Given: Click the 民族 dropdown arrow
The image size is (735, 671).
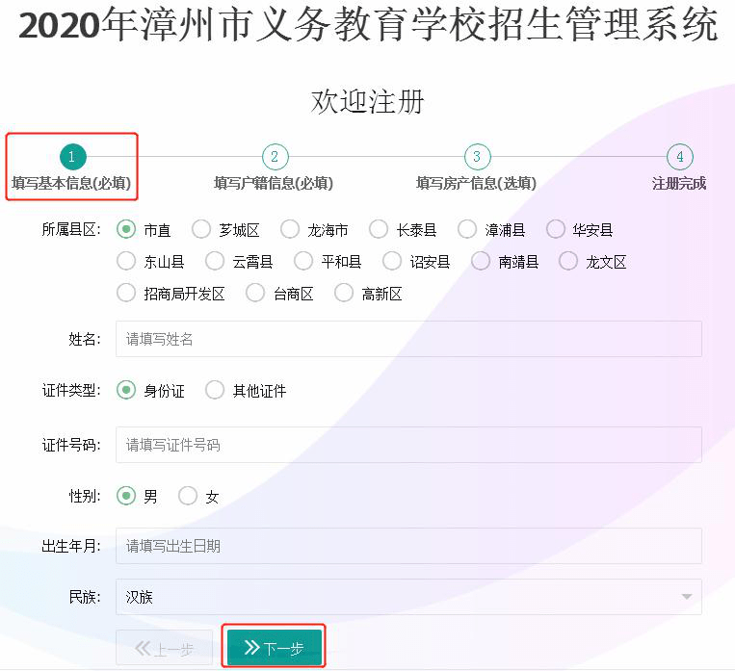Looking at the screenshot, I should tap(687, 597).
